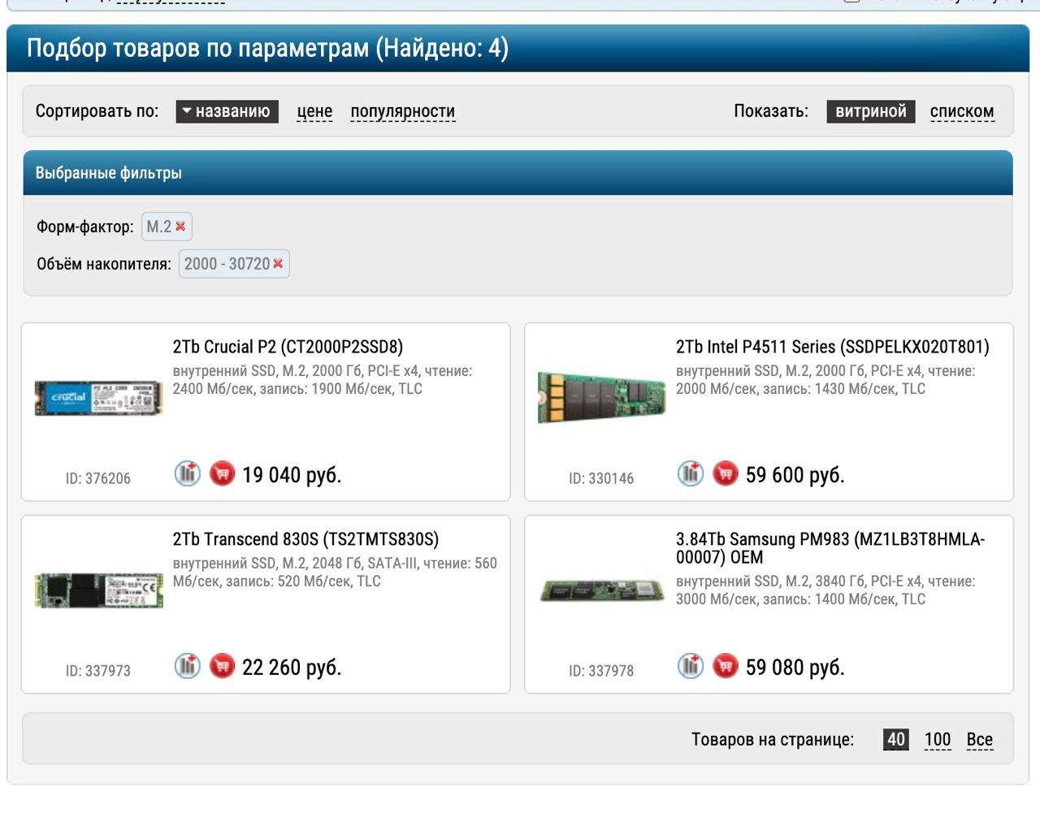This screenshot has width=1040, height=834.
Task: Remove the M.2 form-factor filter
Action: click(x=180, y=227)
